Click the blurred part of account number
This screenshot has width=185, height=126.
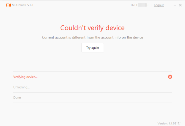[142, 5]
